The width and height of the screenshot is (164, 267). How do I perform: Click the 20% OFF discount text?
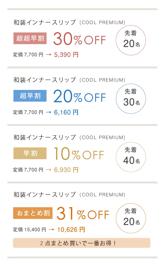coord(79,97)
